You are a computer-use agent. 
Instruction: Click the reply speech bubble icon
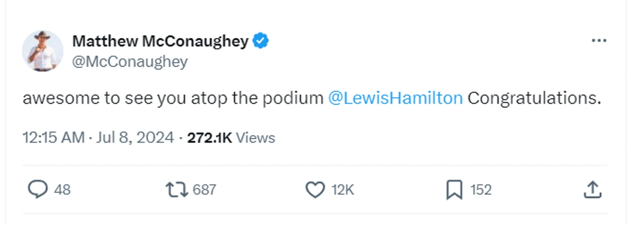[38, 190]
